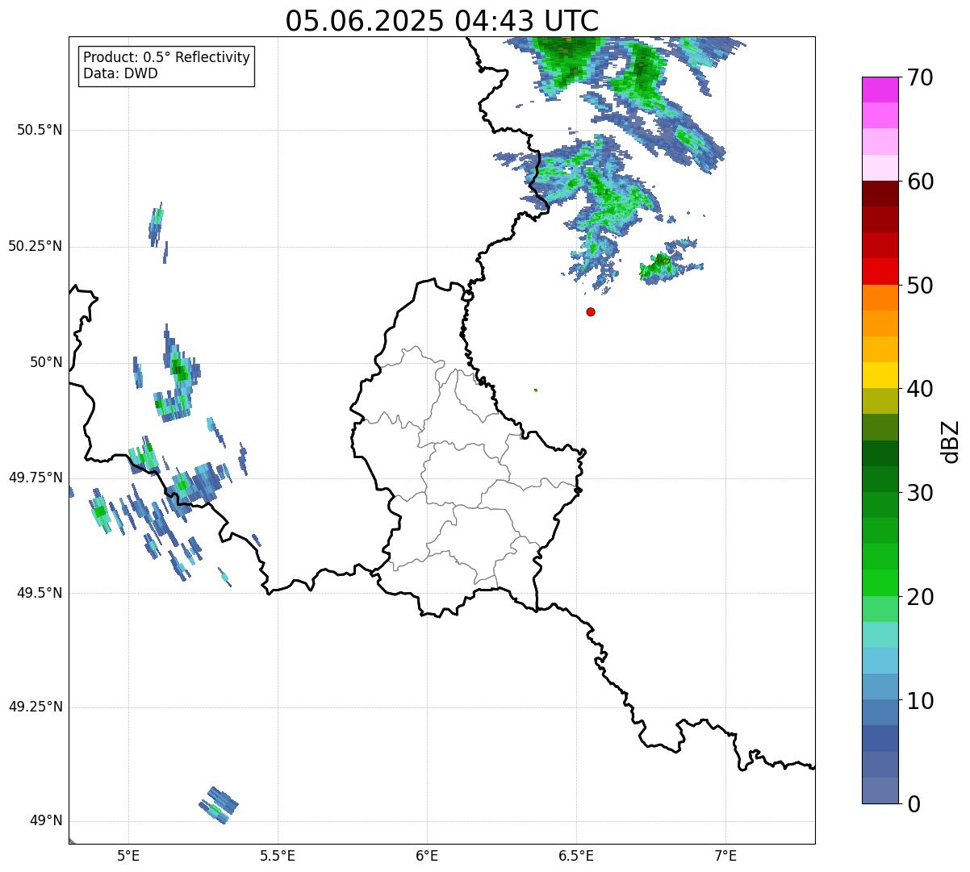This screenshot has width=970, height=872.
Task: Click the colorbar tick label 40
Action: point(920,389)
